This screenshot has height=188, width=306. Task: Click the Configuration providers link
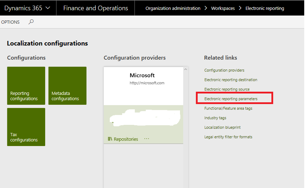(x=224, y=70)
